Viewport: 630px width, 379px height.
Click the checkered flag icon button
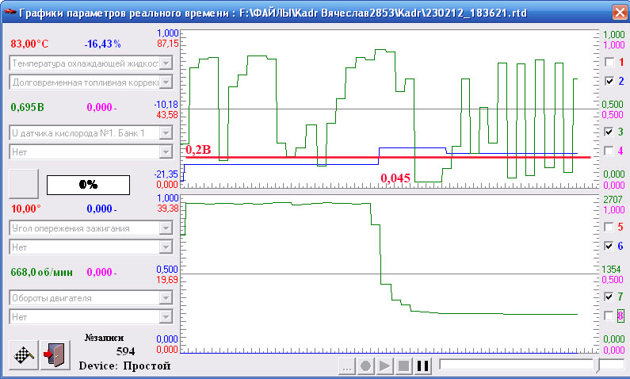(23, 354)
